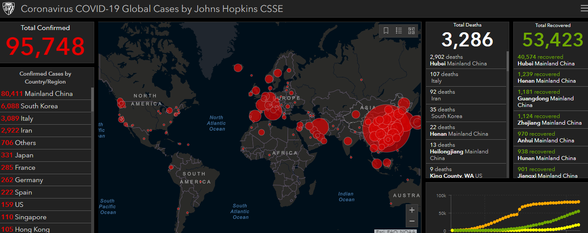Click the 35 deaths South Korea entry
The height and width of the screenshot is (233, 588).
(466, 113)
